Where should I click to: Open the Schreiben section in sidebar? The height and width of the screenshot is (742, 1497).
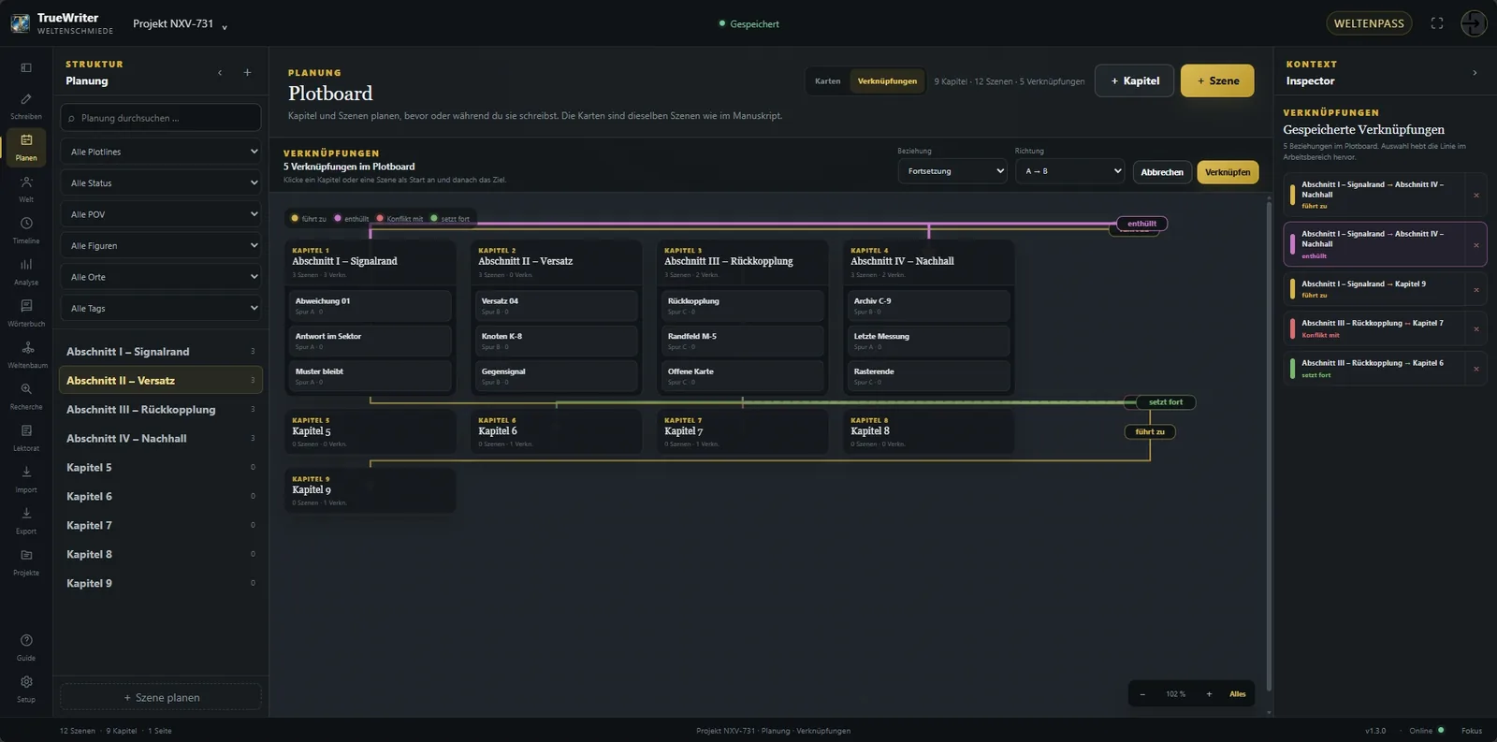coord(26,106)
